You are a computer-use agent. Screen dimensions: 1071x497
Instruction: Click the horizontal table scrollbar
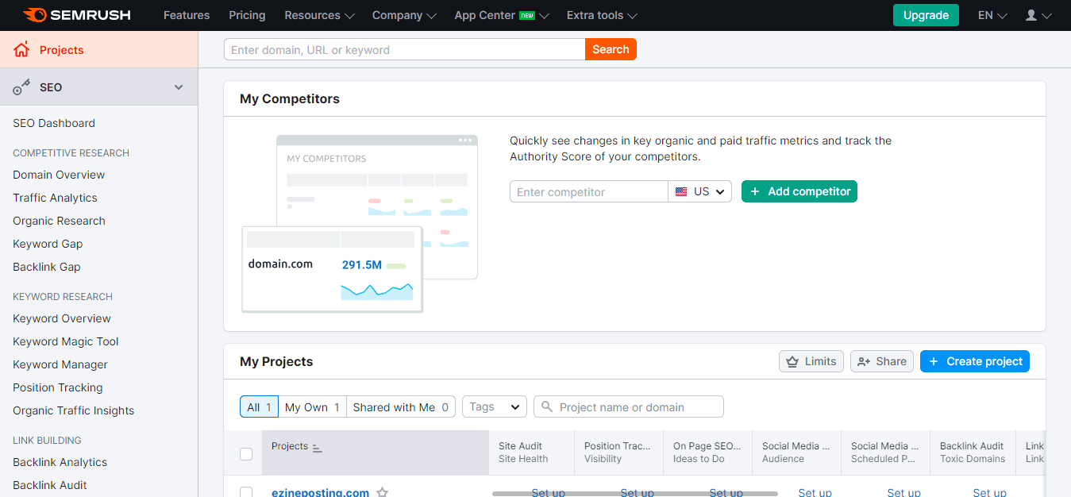point(635,494)
